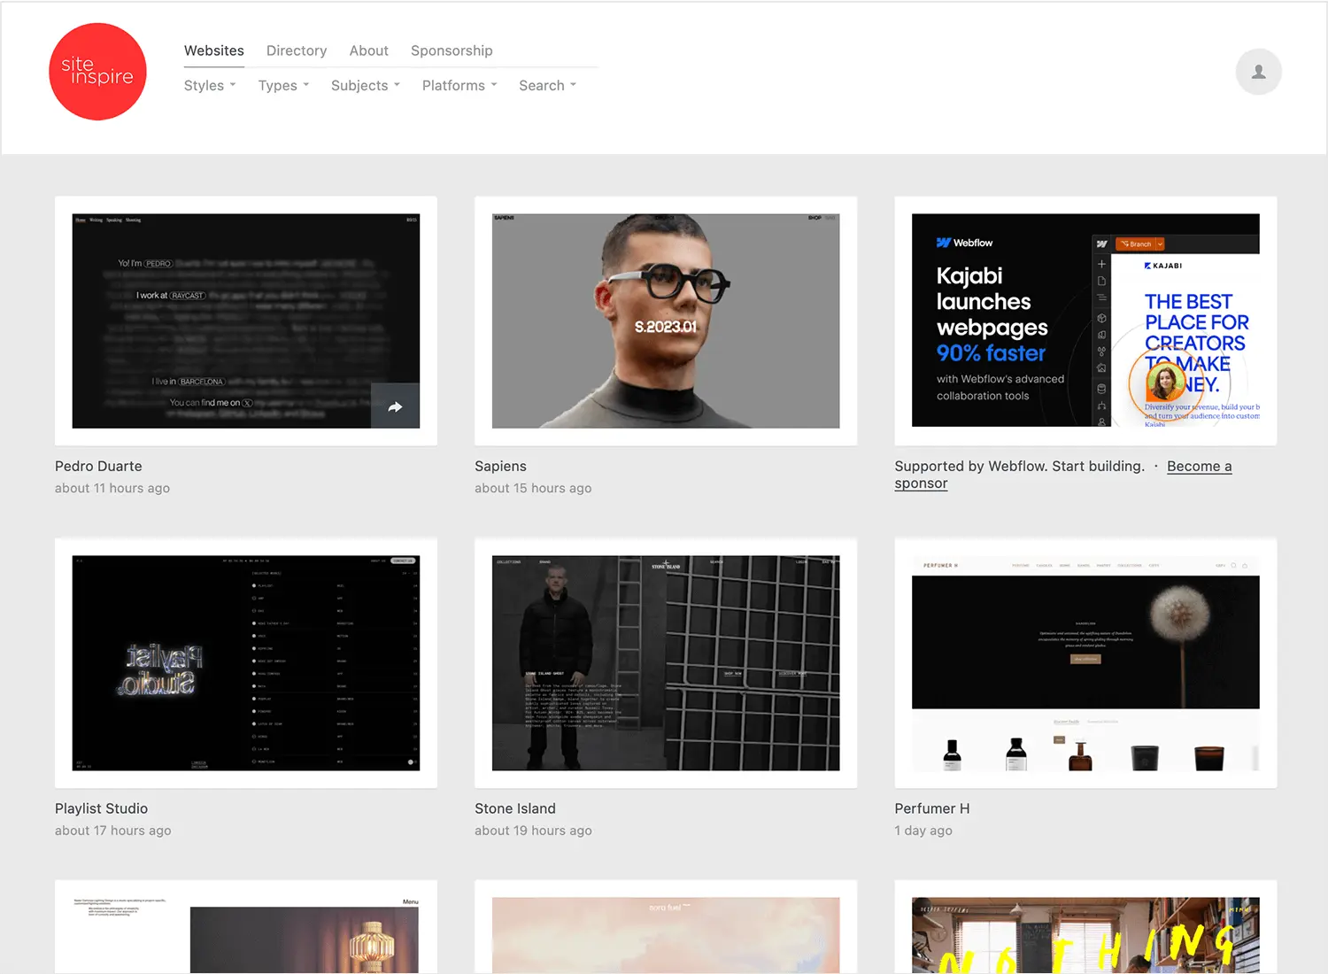Open the Stone Island title link
Screen dimensions: 1328x974
tap(515, 808)
